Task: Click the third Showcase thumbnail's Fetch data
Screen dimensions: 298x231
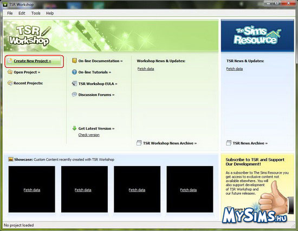Action: [x=137, y=190]
